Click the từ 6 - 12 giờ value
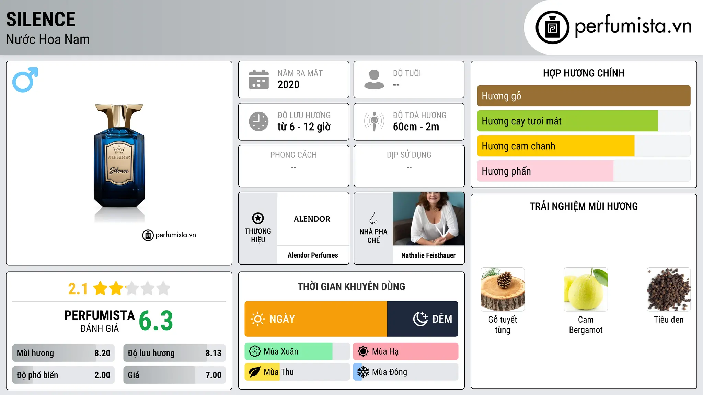 (304, 127)
